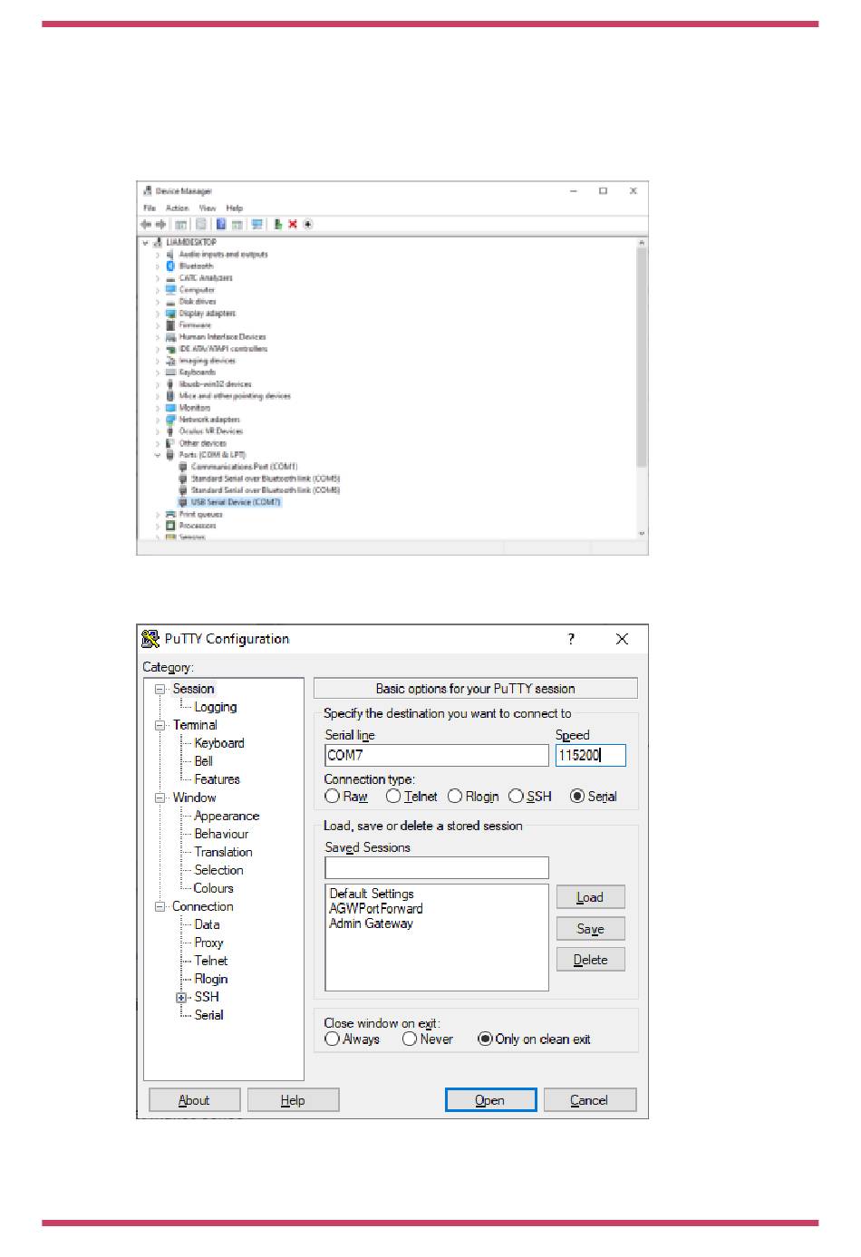This screenshot has height=1257, width=861.
Task: Select the Serial connection type radio button
Action: (x=577, y=797)
